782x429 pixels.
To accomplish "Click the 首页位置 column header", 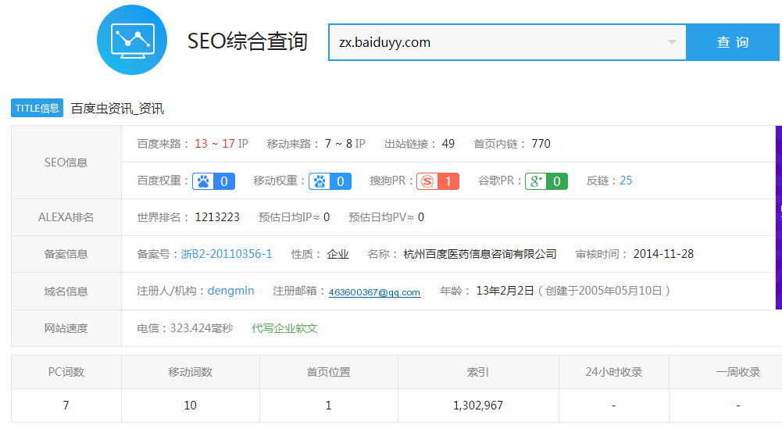I will pos(329,372).
